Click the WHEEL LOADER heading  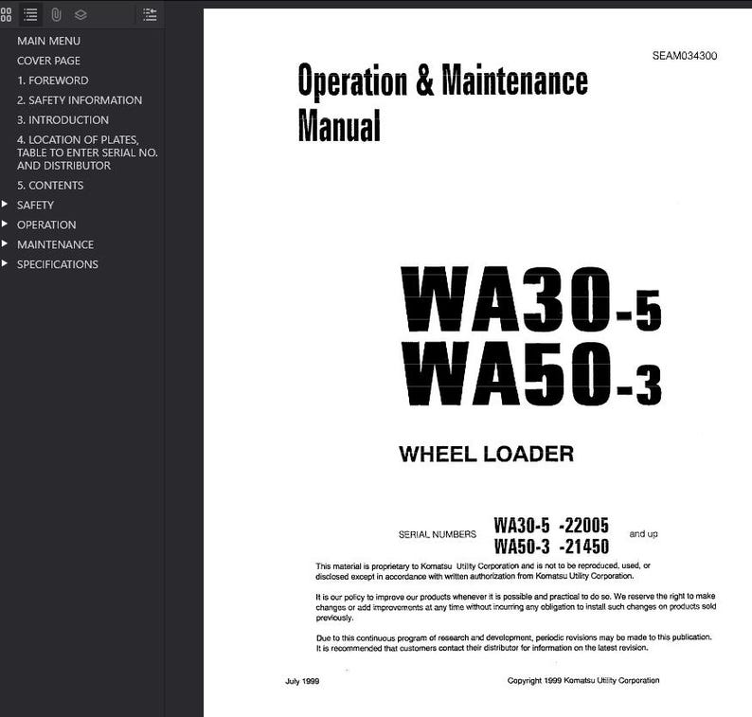[486, 454]
